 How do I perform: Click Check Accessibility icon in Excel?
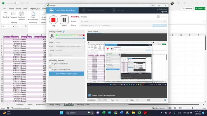(33, 14)
